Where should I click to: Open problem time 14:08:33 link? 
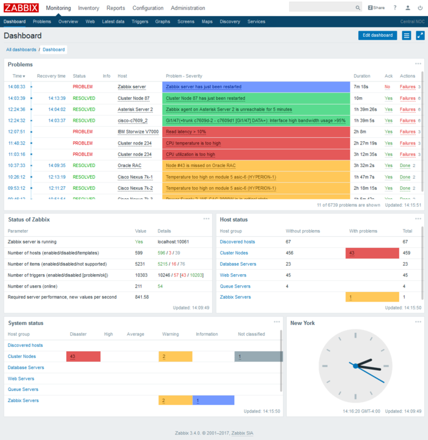pyautogui.click(x=17, y=87)
